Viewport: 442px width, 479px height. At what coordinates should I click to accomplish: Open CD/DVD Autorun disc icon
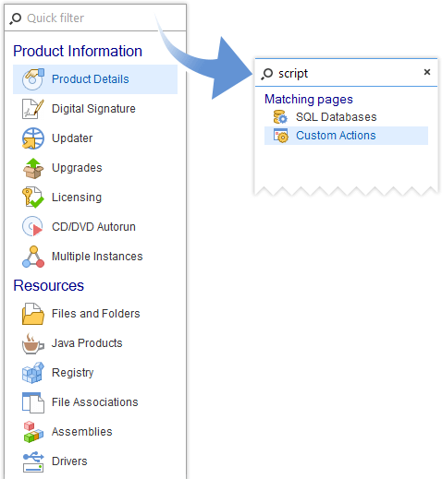tap(32, 226)
